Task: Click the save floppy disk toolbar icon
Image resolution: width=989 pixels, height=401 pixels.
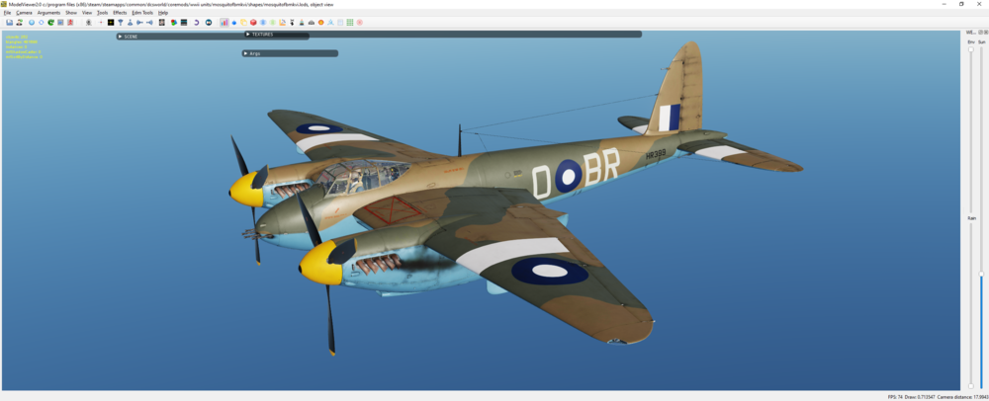Action: [10, 22]
